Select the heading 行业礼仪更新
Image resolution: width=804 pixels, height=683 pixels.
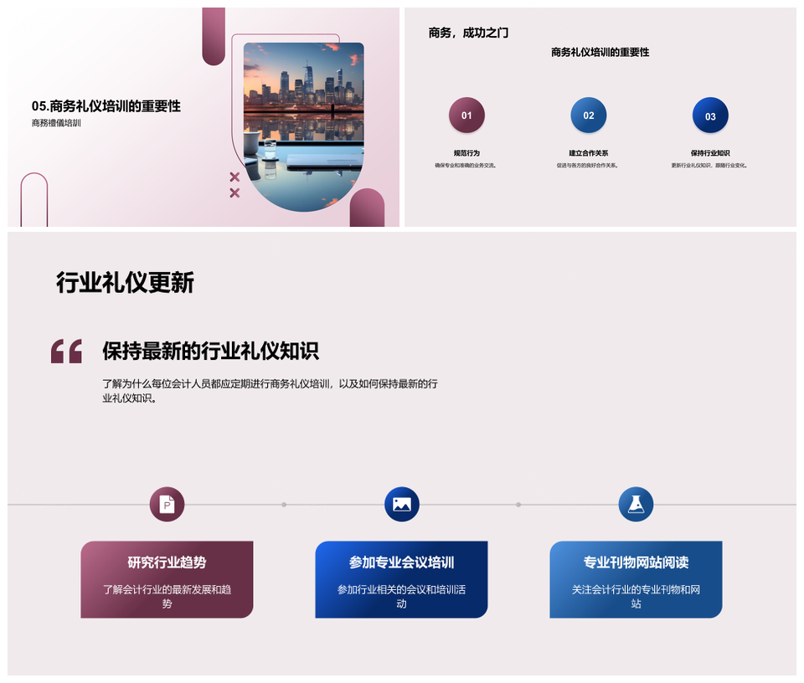125,283
